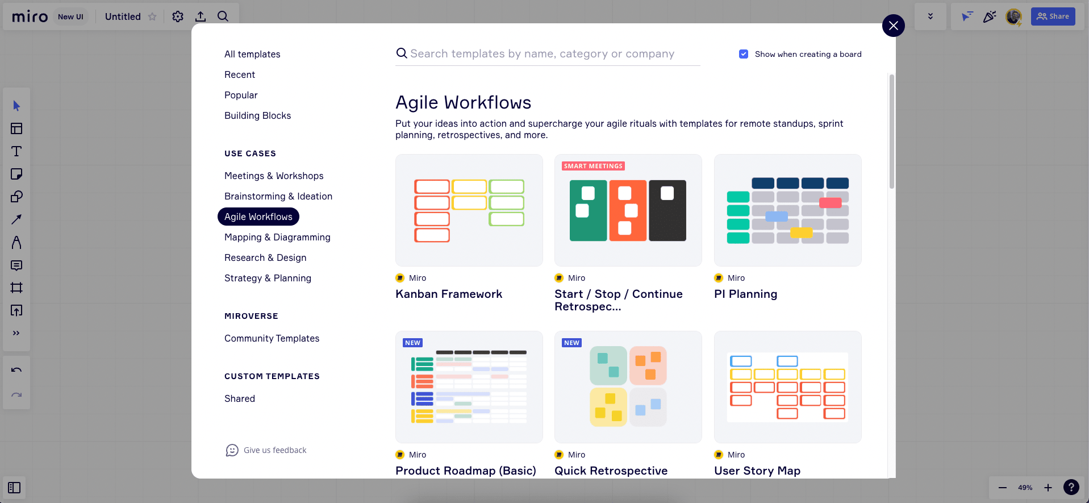Screen dimensions: 1089x503
Task: Select the Sticky note tool
Action: click(16, 174)
